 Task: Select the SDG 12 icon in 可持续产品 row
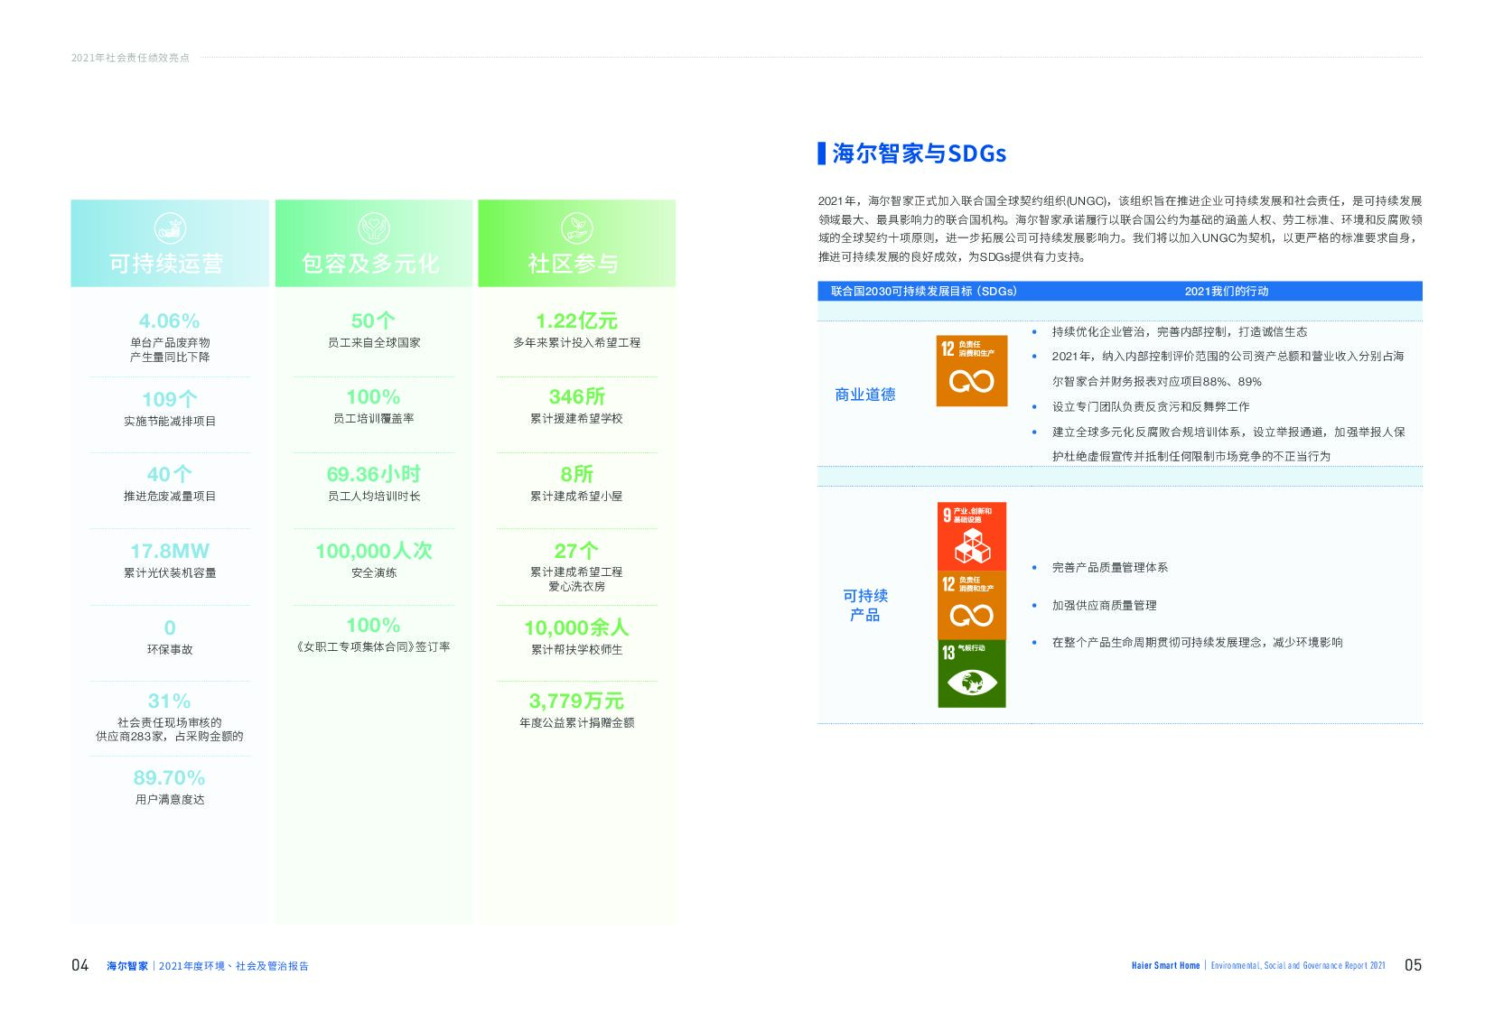(972, 605)
